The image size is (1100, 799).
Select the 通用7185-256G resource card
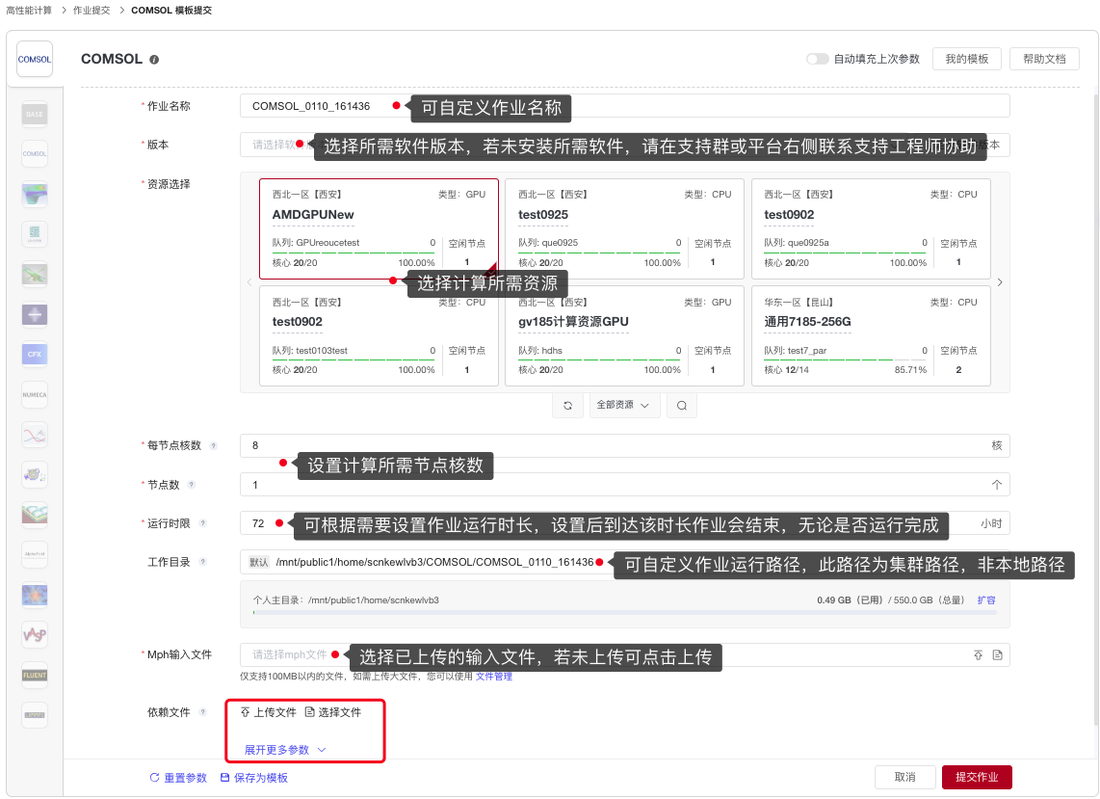pos(870,335)
